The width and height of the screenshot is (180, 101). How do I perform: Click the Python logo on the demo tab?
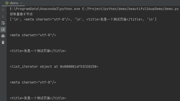click(x=7, y=3)
